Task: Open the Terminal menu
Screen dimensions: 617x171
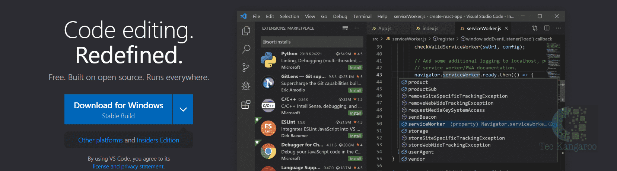Action: (x=362, y=16)
